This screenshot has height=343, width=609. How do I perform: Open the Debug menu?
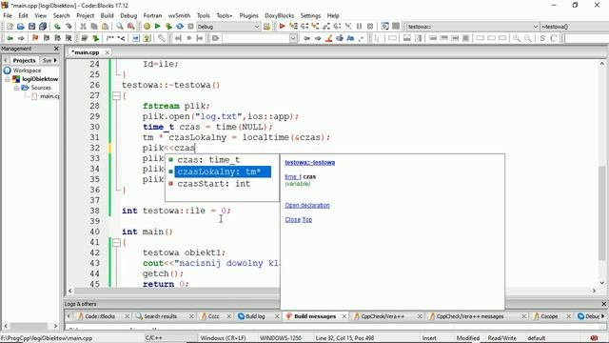128,15
